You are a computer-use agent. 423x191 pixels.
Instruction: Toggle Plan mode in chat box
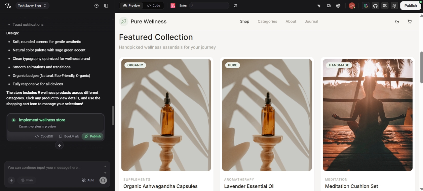coord(27,180)
